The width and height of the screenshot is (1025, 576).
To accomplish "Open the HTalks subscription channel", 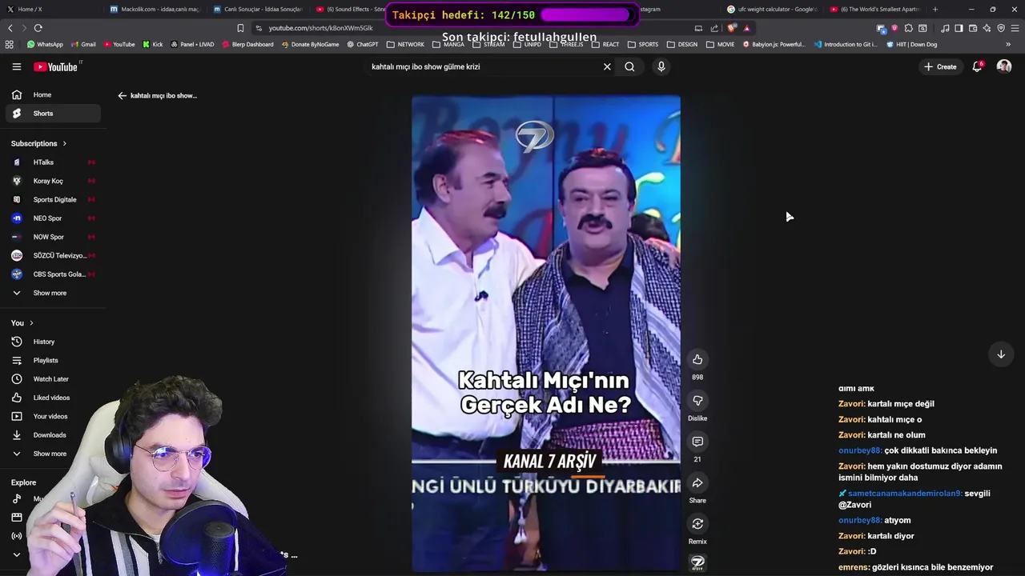I will tap(53, 162).
